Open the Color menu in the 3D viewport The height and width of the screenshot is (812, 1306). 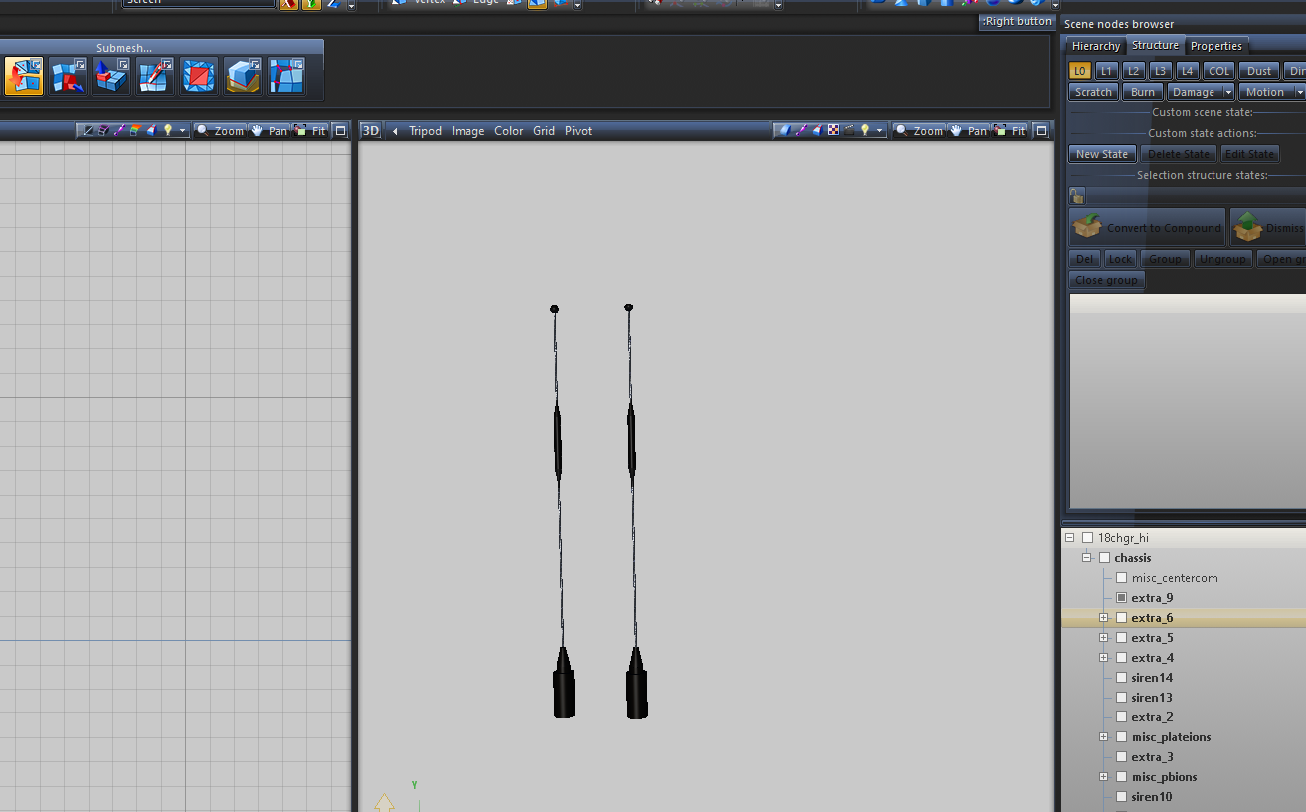508,130
